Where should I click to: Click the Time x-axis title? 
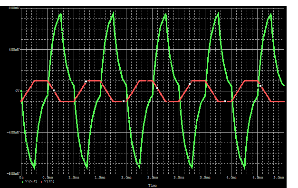[153, 185]
